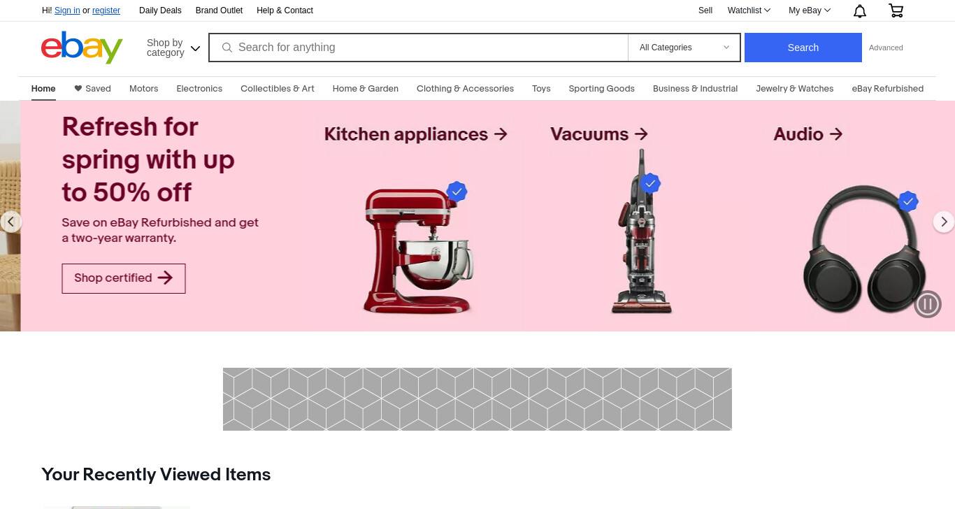Go to next banner slide arrow
Viewport: 955px width, 509px height.
pos(944,222)
